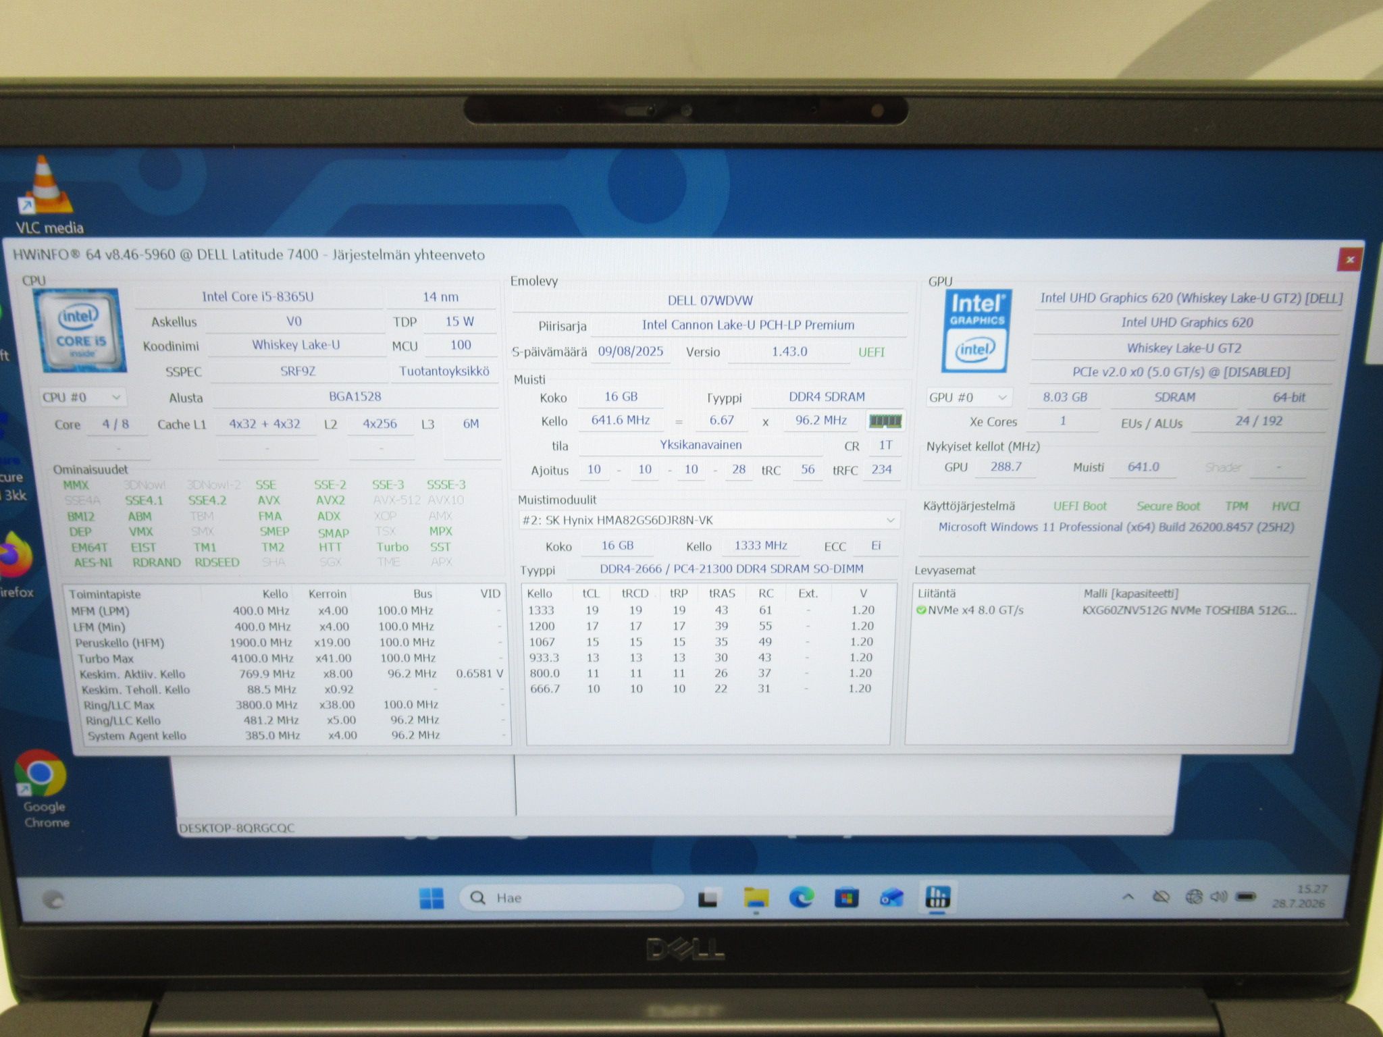Click the Turbo Max operating point row

tap(291, 658)
